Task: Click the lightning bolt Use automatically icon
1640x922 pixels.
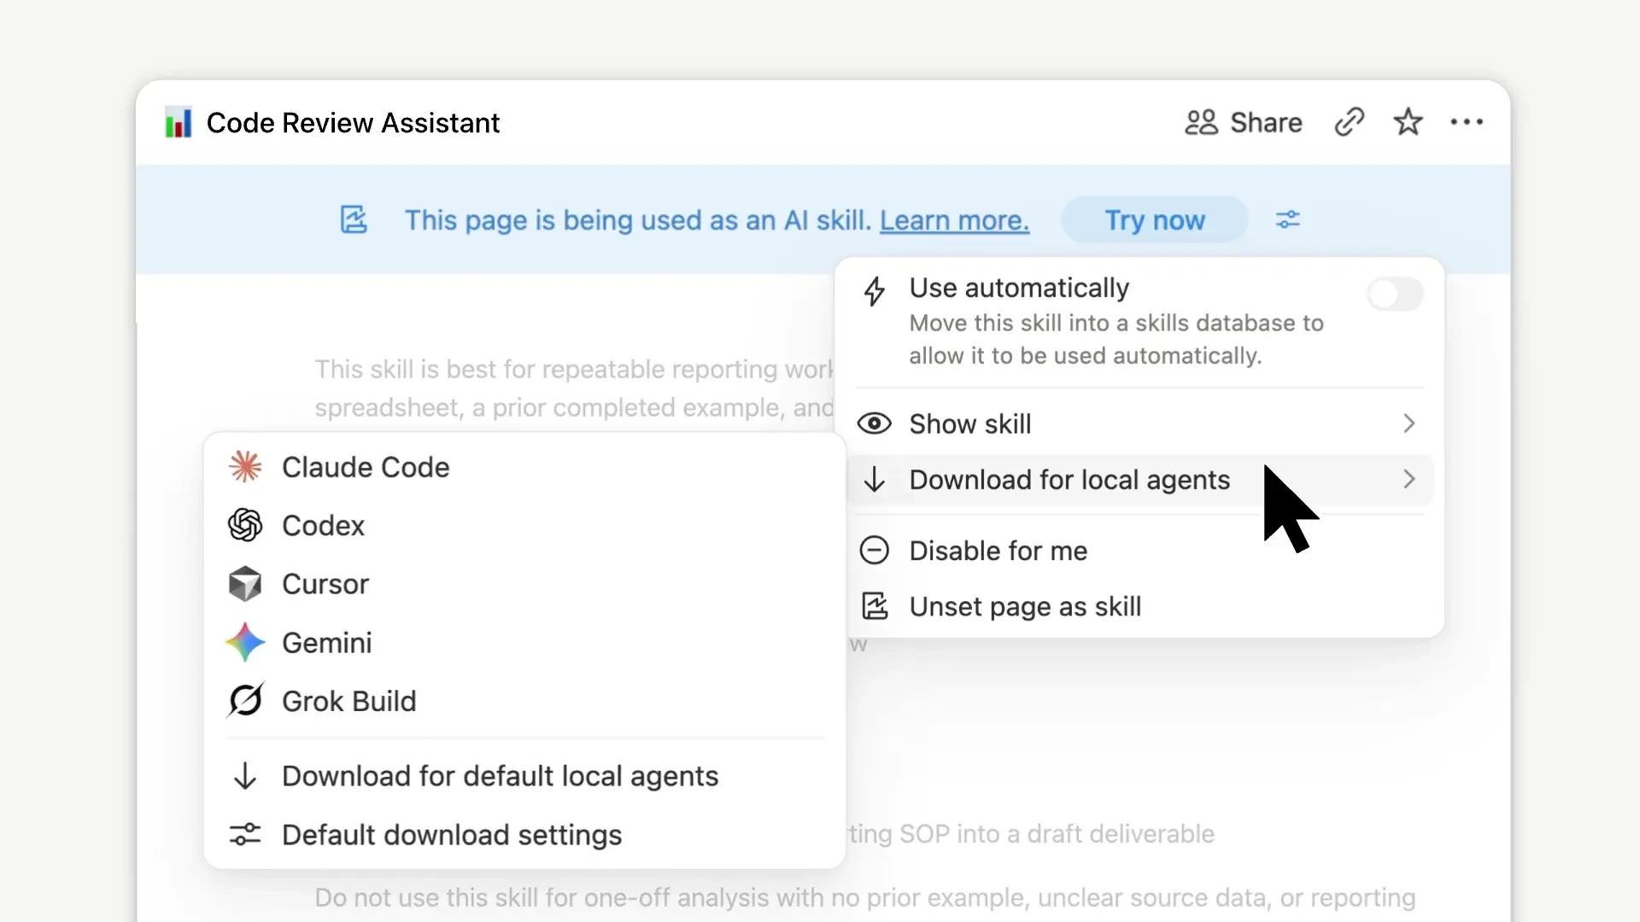Action: click(x=875, y=291)
